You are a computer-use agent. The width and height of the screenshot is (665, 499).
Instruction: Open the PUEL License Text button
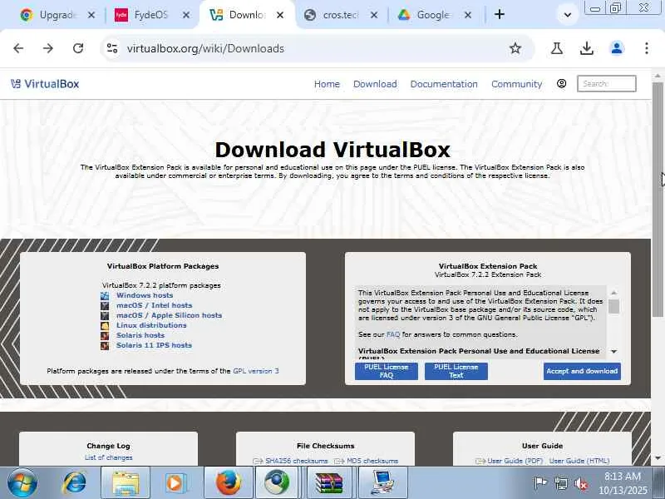tap(456, 371)
